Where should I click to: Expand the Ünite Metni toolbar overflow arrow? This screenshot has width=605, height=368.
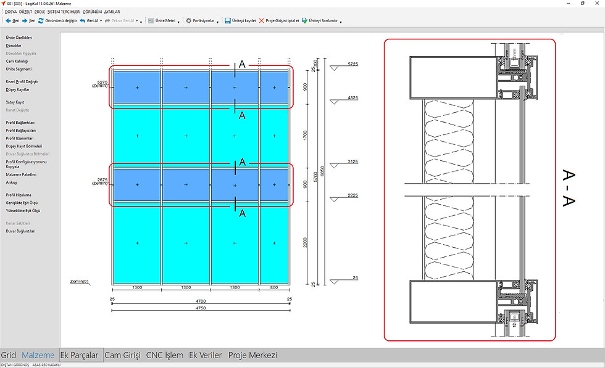point(178,22)
